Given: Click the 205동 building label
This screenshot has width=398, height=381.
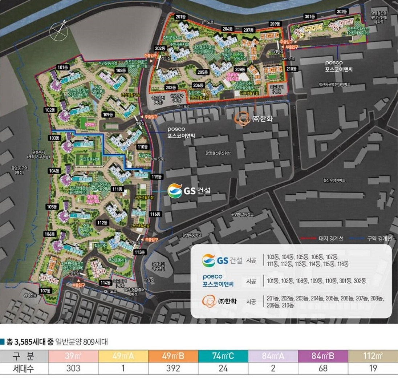Looking at the screenshot, I should coord(203,72).
